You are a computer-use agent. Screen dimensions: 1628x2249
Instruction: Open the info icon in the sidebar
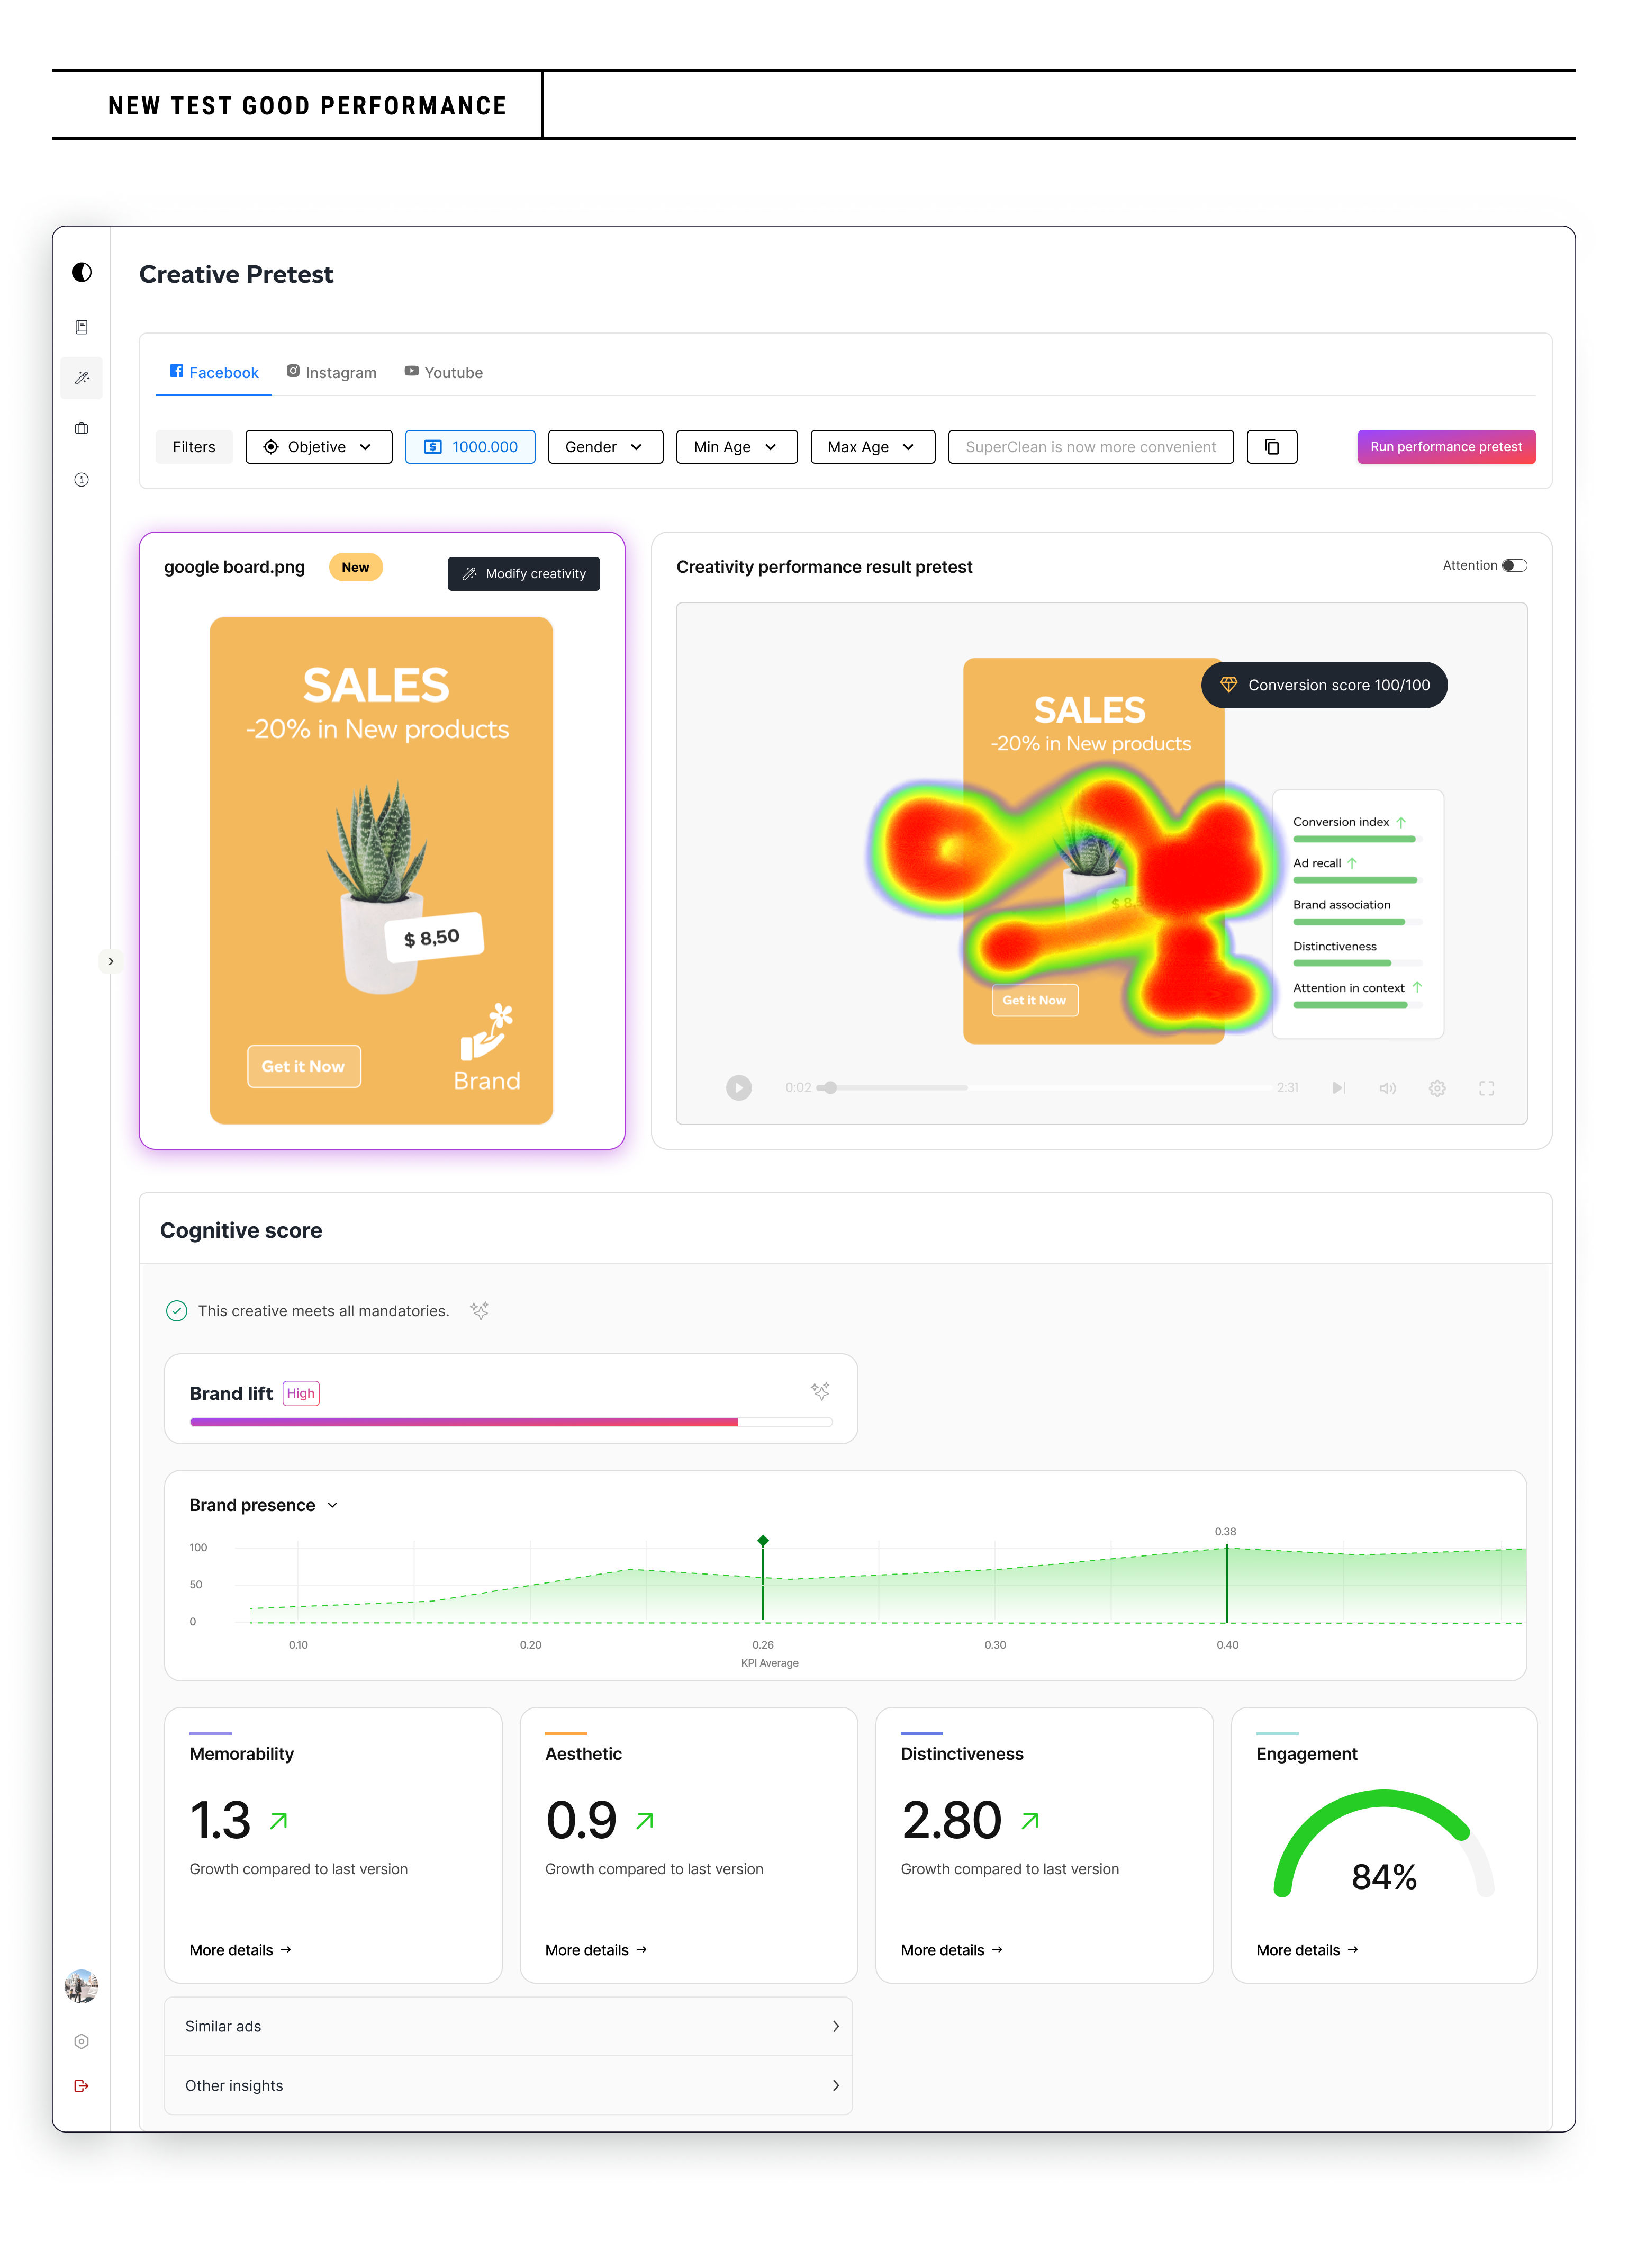82,480
